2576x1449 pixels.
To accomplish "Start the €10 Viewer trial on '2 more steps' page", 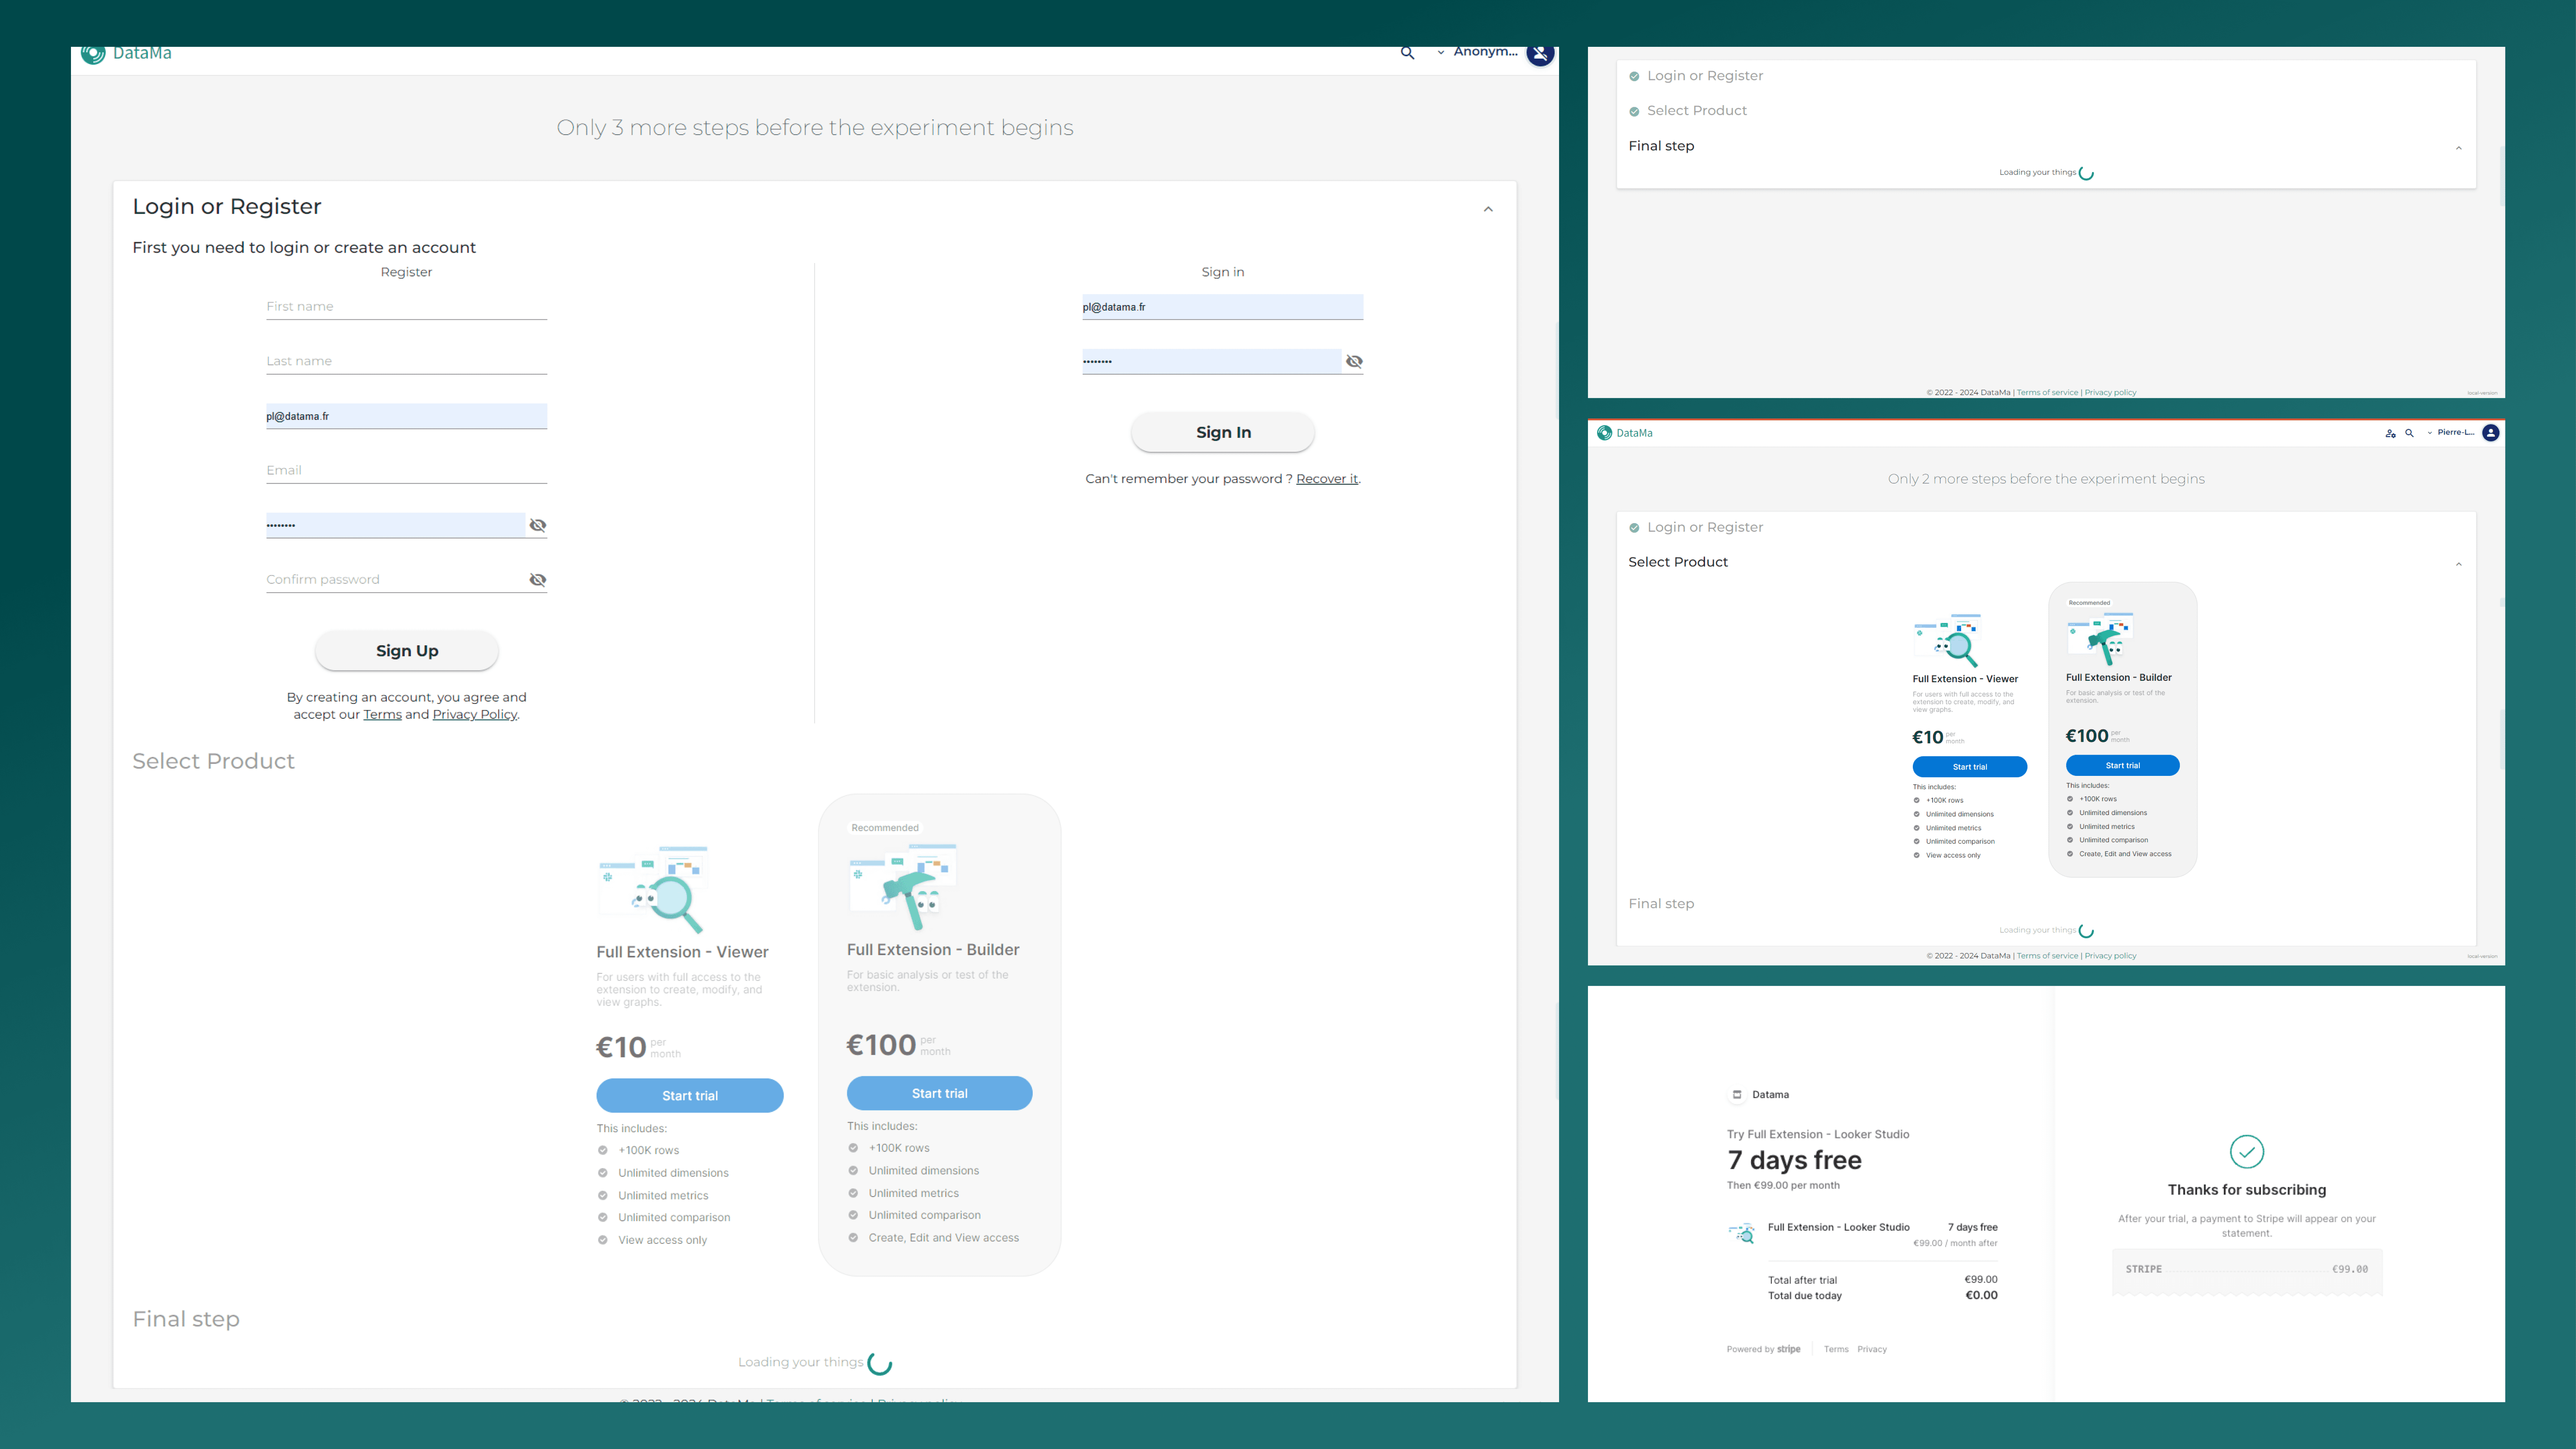I will coord(1970,767).
